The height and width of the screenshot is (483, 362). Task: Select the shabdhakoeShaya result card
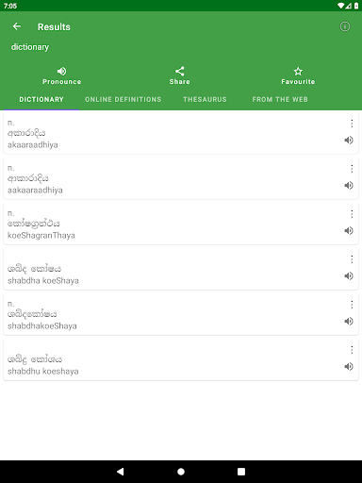181,315
